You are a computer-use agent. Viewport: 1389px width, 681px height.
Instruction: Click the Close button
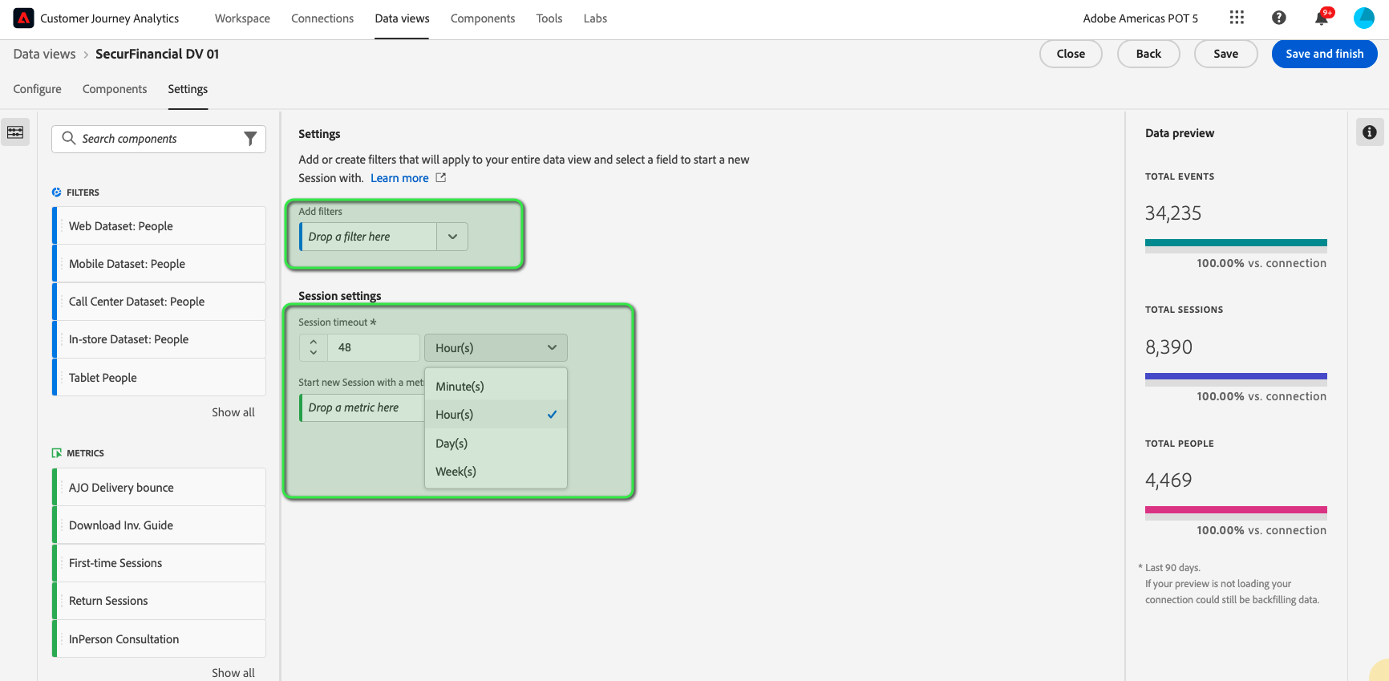click(1071, 54)
